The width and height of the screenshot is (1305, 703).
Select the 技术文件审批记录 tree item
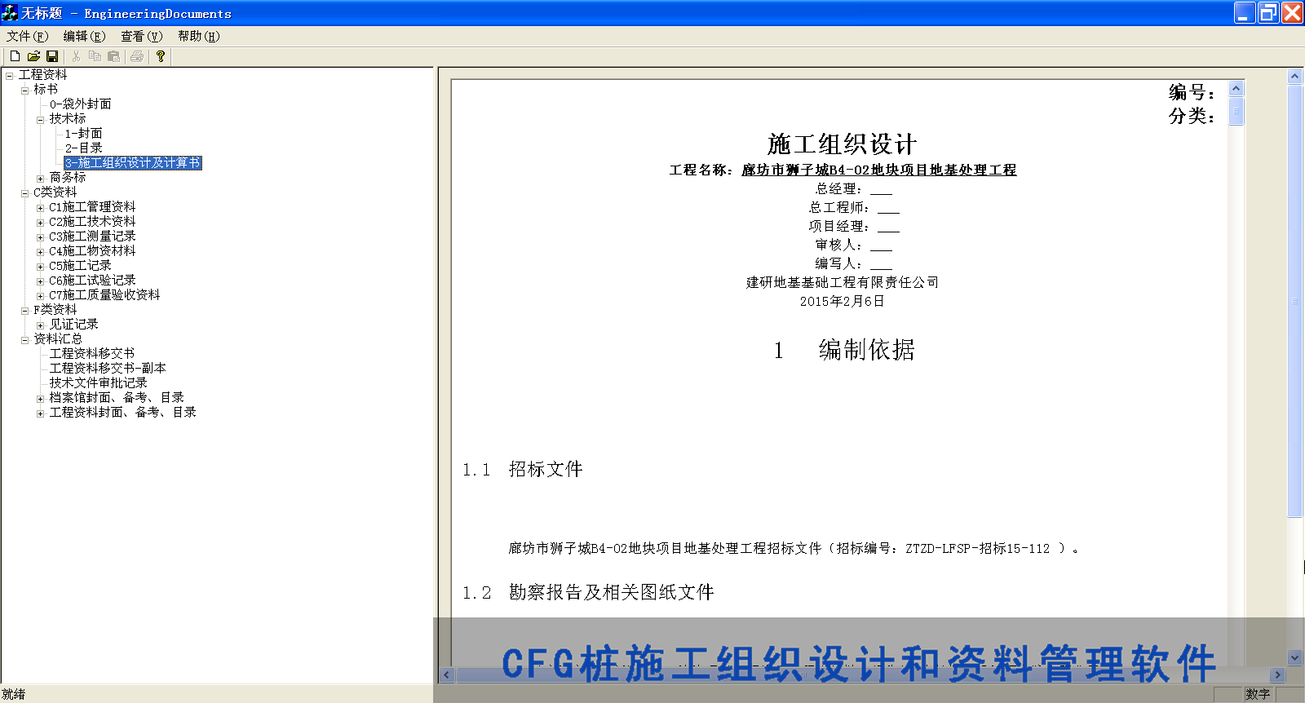coord(98,382)
